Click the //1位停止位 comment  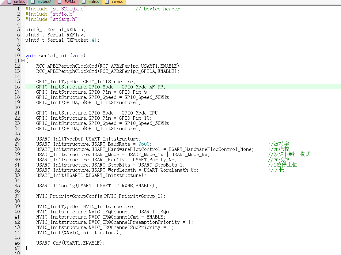point(282,165)
